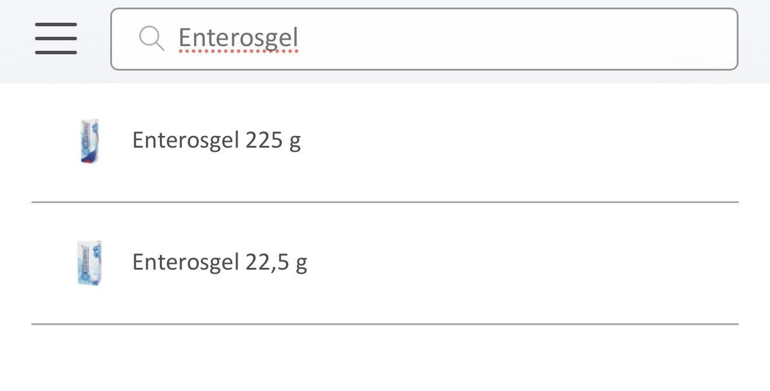Screen dimensions: 770x391
Task: Click the "22,5 g" text in second result
Action: [x=276, y=263]
